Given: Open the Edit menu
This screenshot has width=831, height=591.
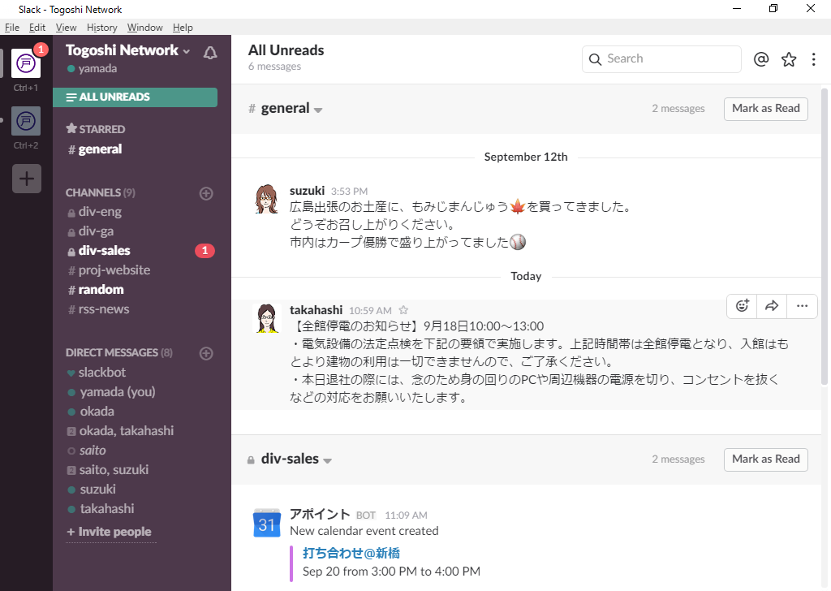Looking at the screenshot, I should (37, 28).
